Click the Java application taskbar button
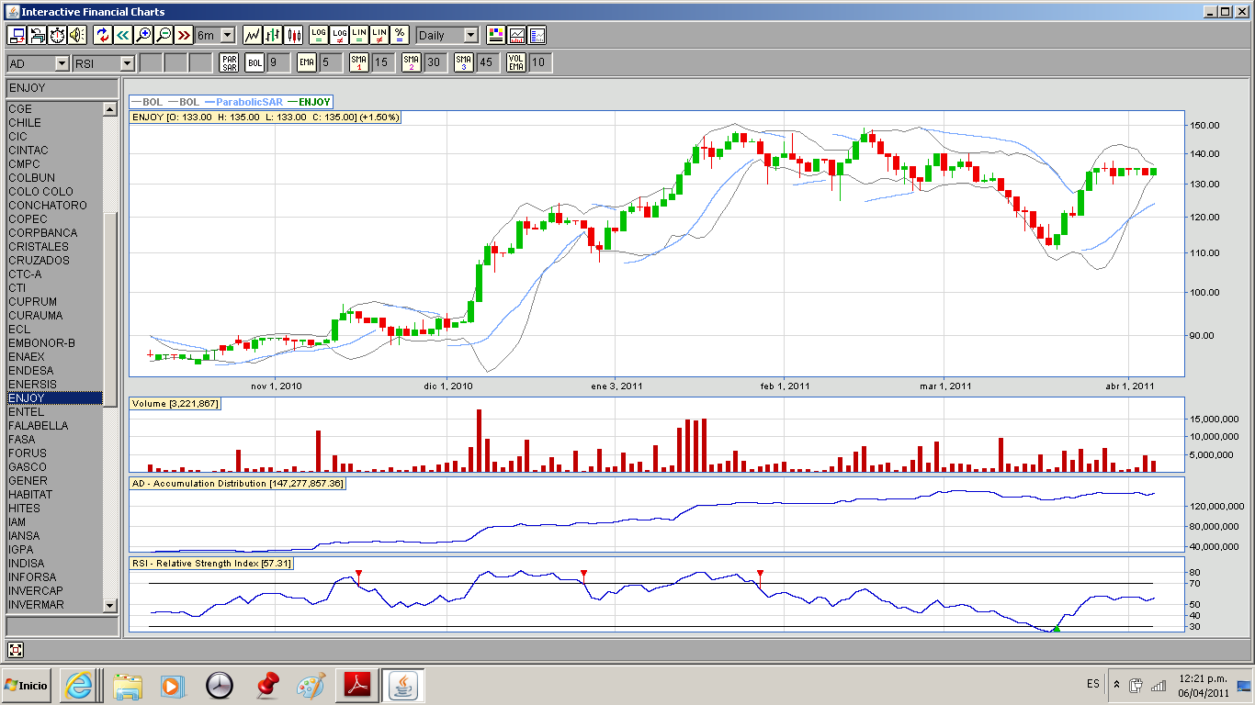Screen dimensions: 1255x705 pyautogui.click(x=403, y=685)
